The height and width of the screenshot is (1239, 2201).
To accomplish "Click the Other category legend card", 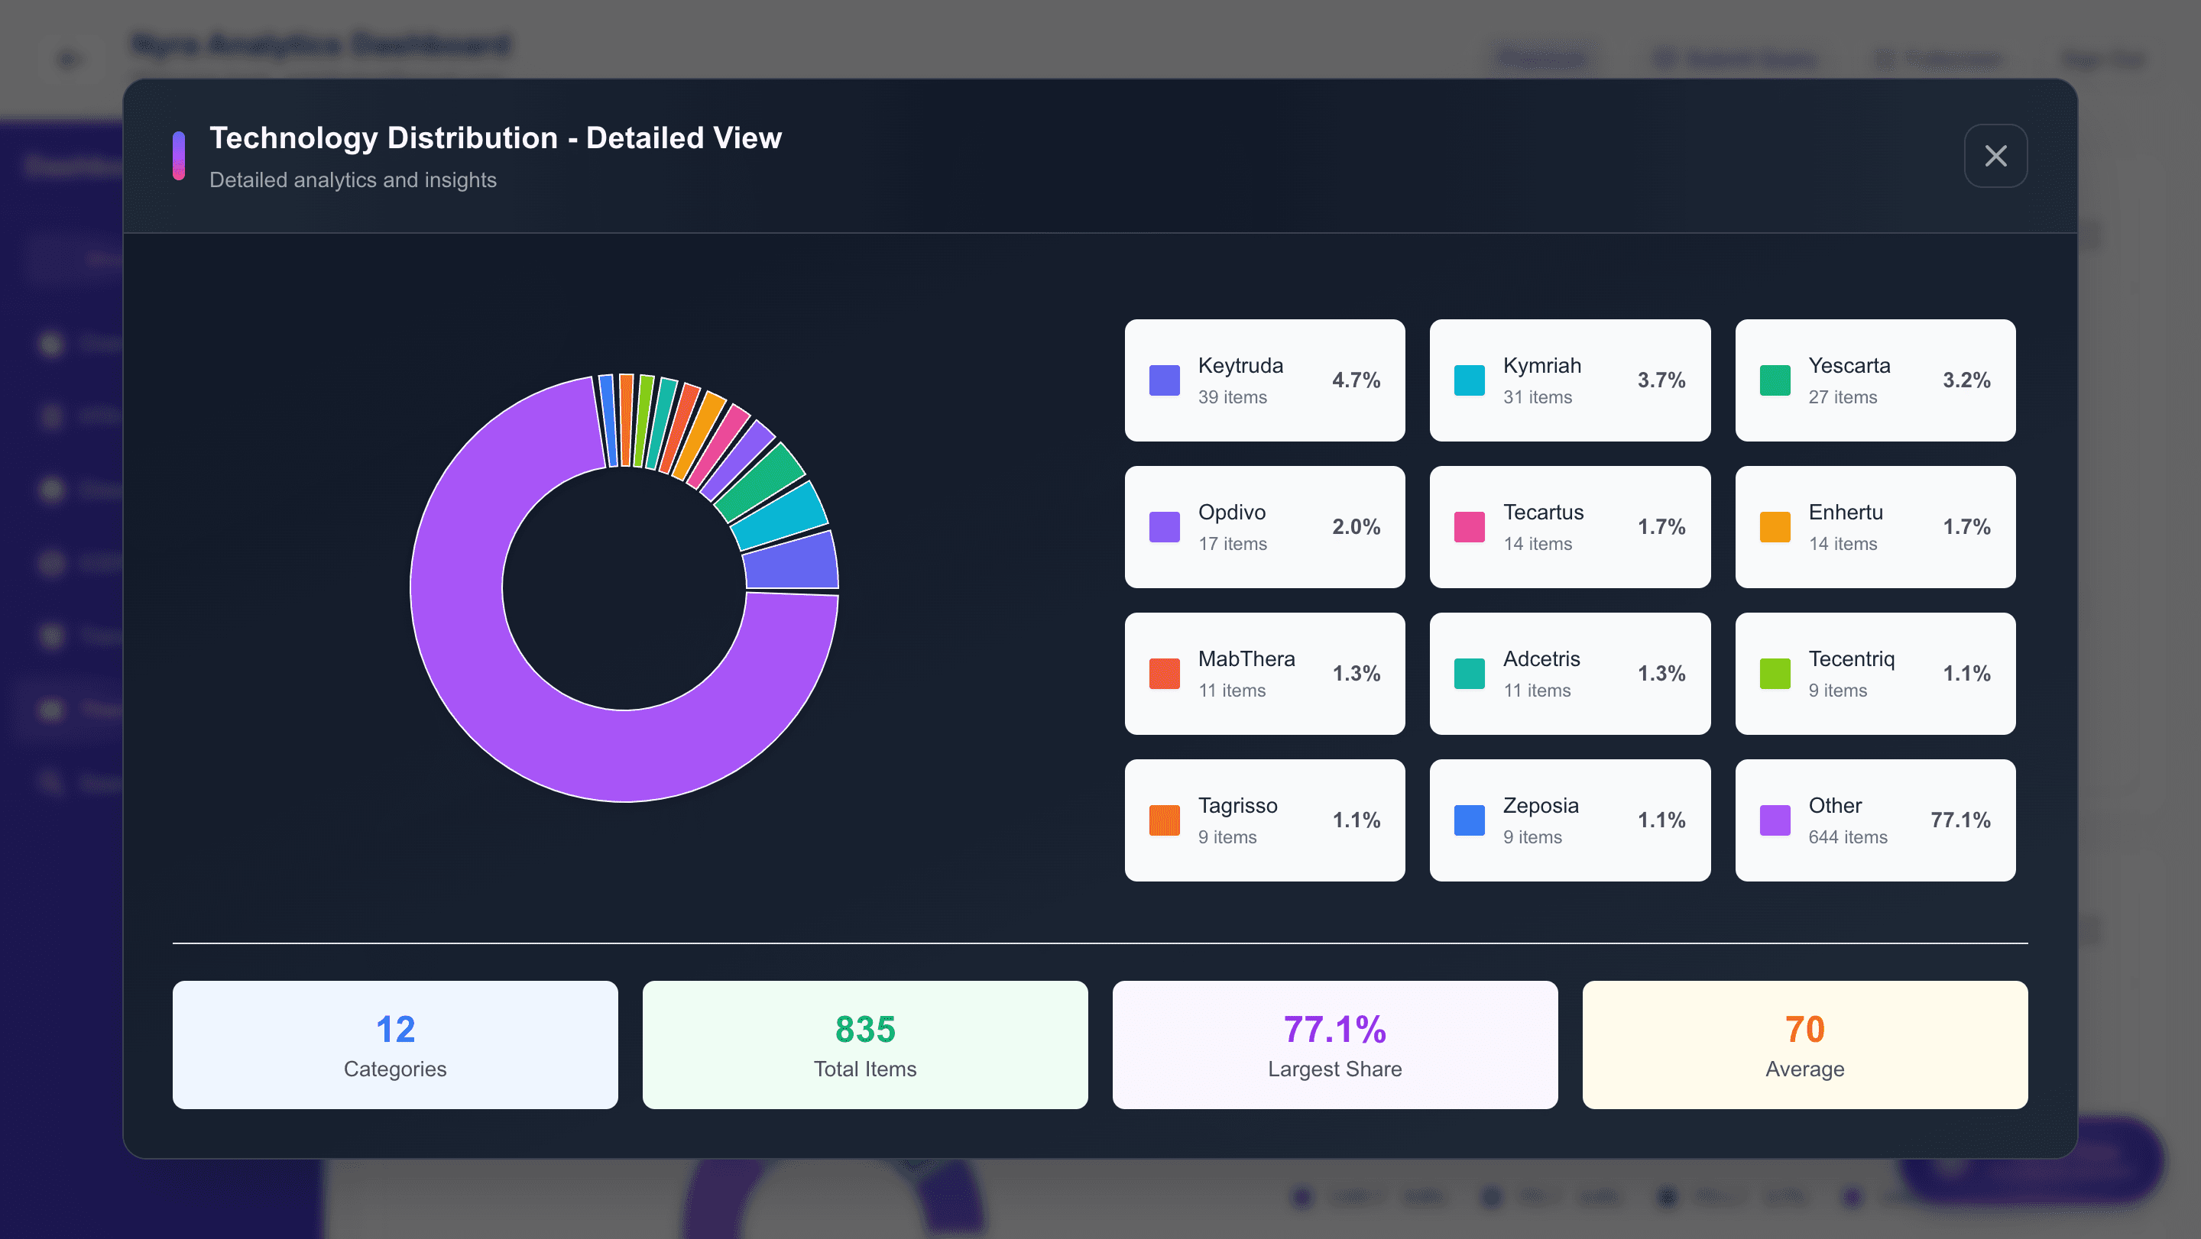I will [x=1875, y=820].
